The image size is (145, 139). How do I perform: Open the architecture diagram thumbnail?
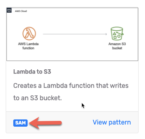72,34
